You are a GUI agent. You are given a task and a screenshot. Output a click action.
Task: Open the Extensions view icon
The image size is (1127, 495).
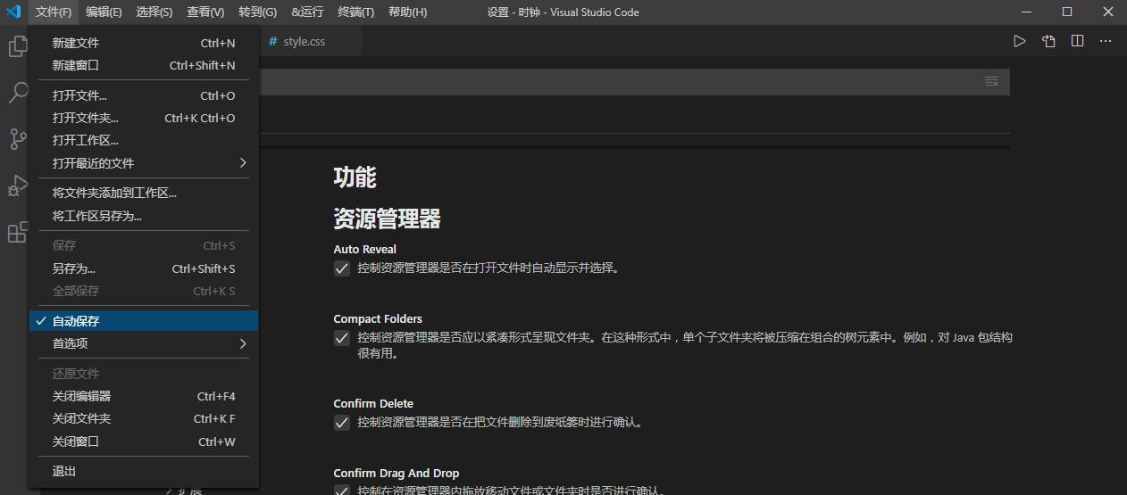point(17,233)
